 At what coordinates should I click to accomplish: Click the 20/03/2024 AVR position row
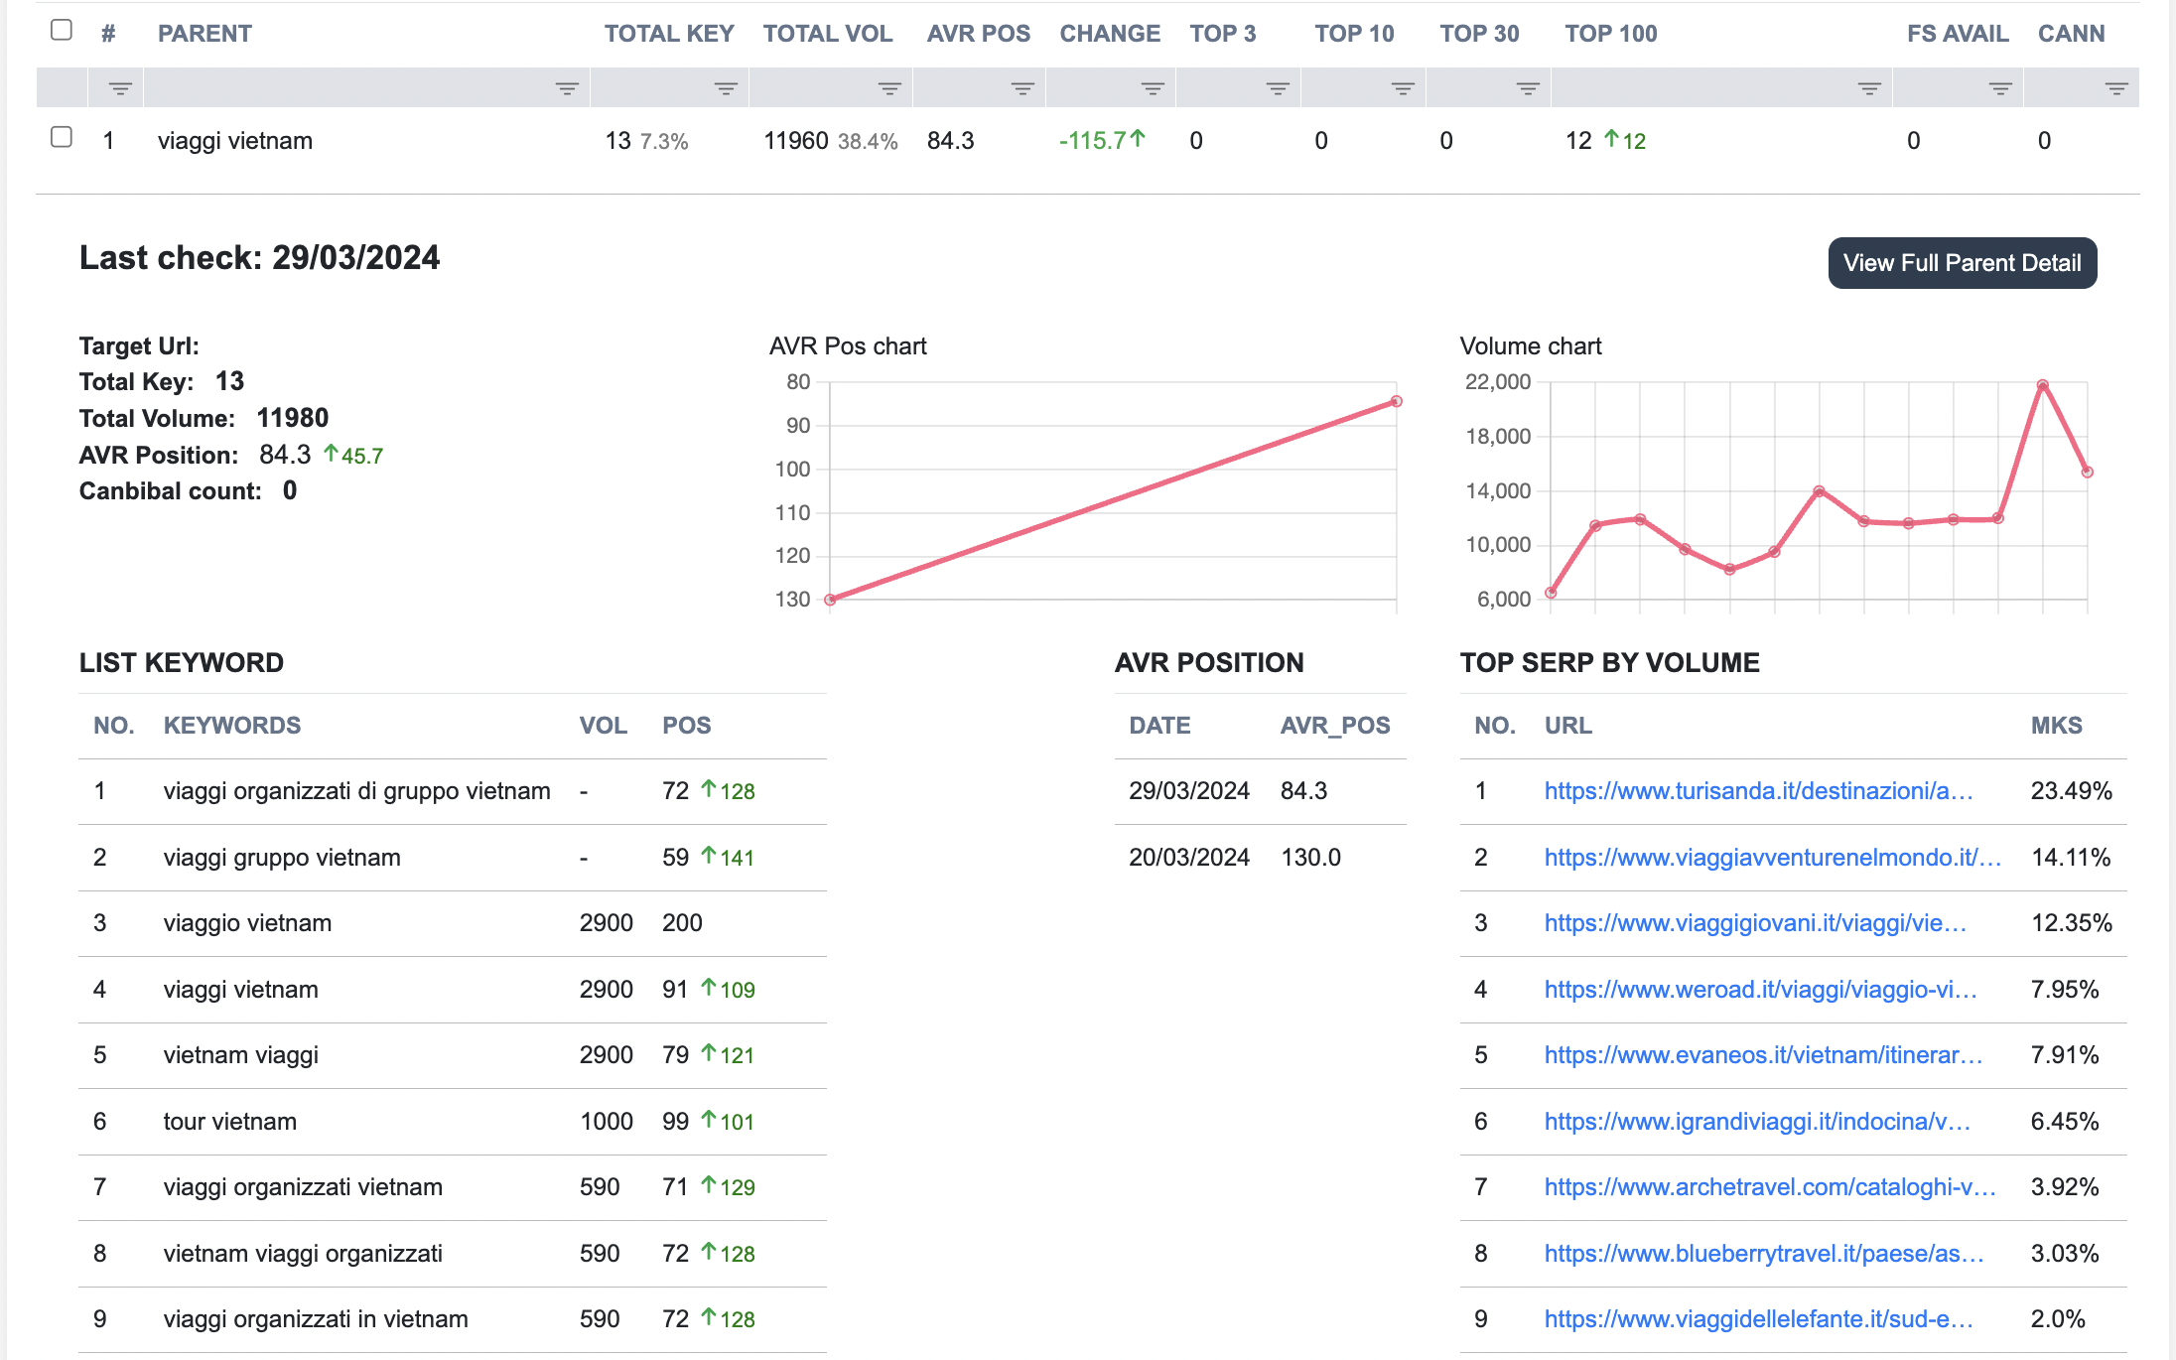[x=1260, y=858]
